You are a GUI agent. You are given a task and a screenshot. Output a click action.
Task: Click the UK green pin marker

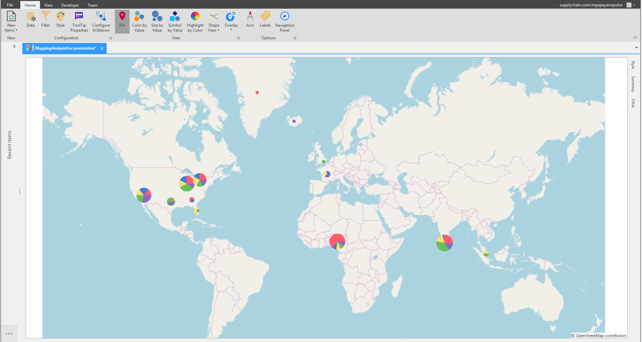(x=323, y=162)
